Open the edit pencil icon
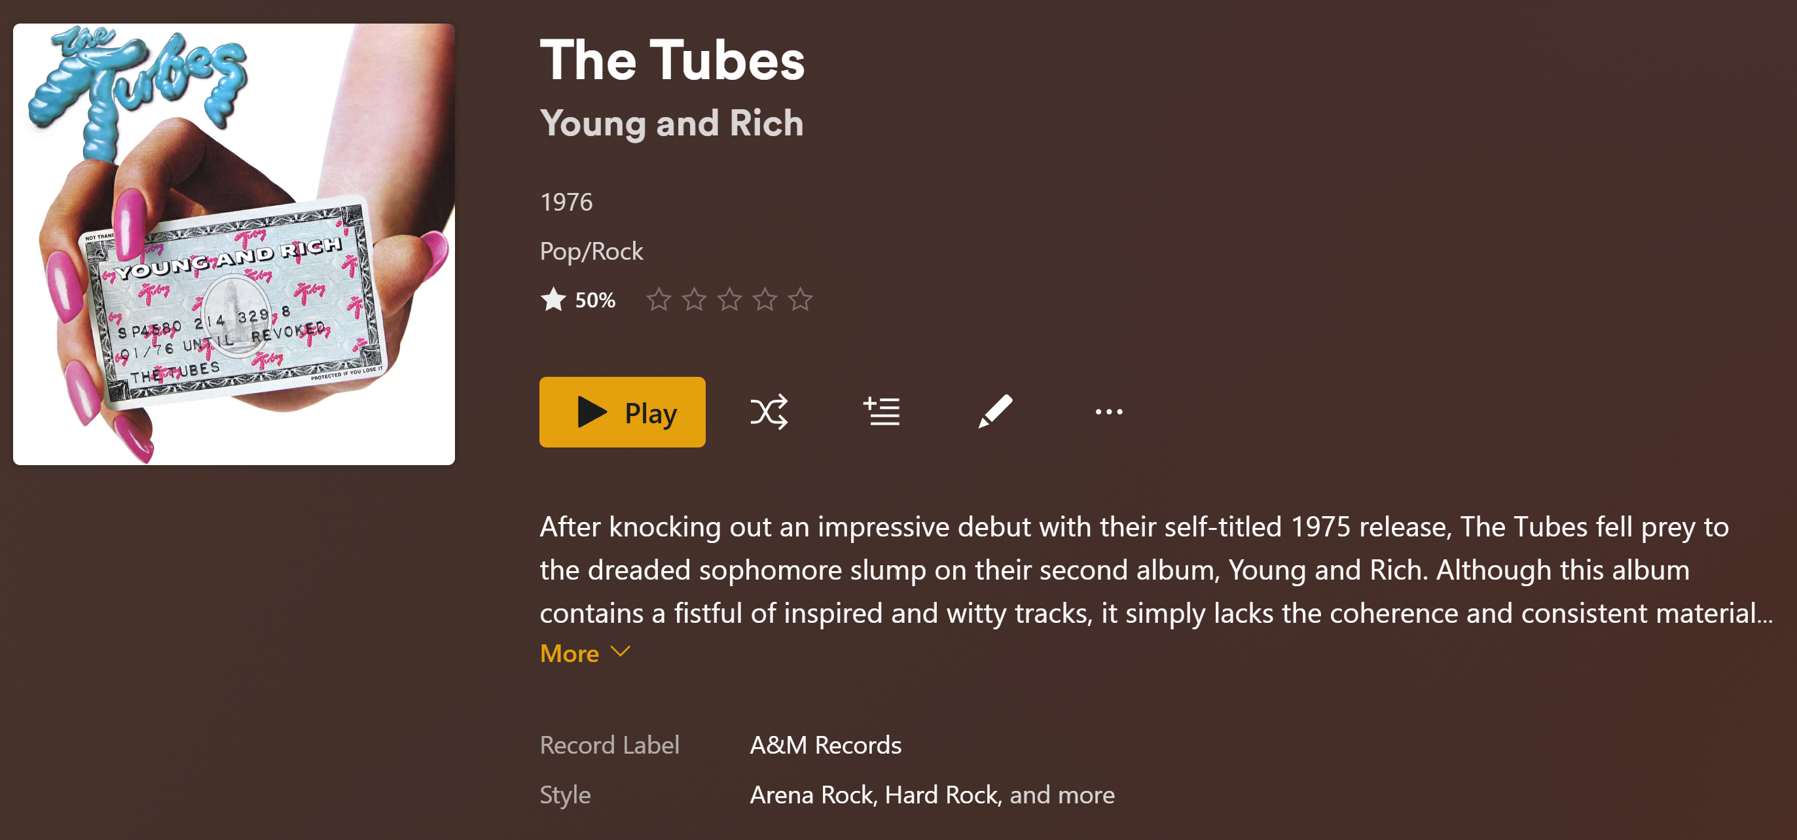The width and height of the screenshot is (1797, 840). tap(995, 412)
